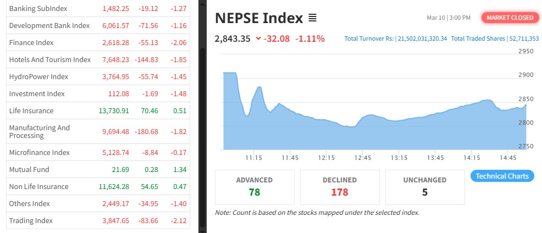Click the Market Closed status badge
Screen dimensions: 542x233
click(x=510, y=18)
